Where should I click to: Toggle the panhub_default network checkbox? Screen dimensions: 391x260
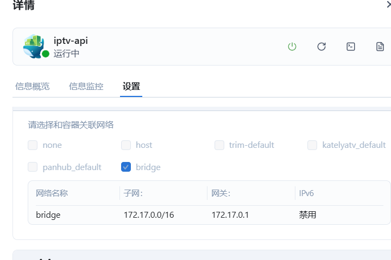(x=33, y=167)
